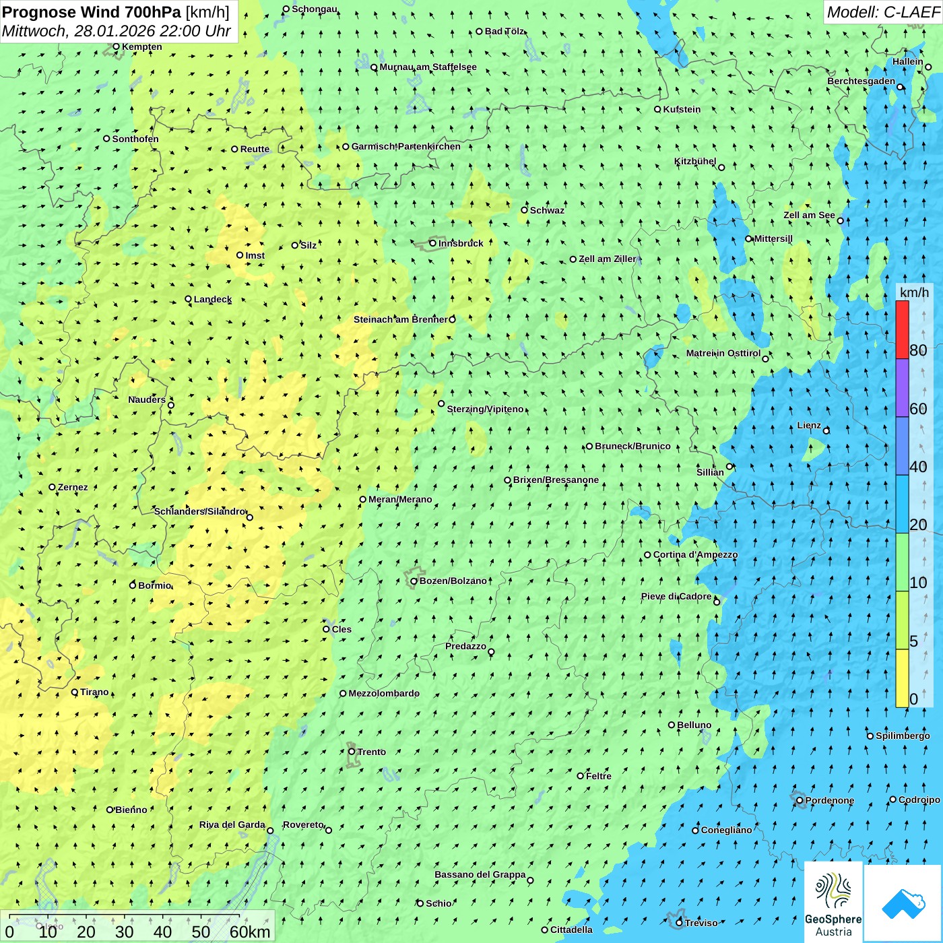Click the 'Cles' town label

tap(342, 629)
